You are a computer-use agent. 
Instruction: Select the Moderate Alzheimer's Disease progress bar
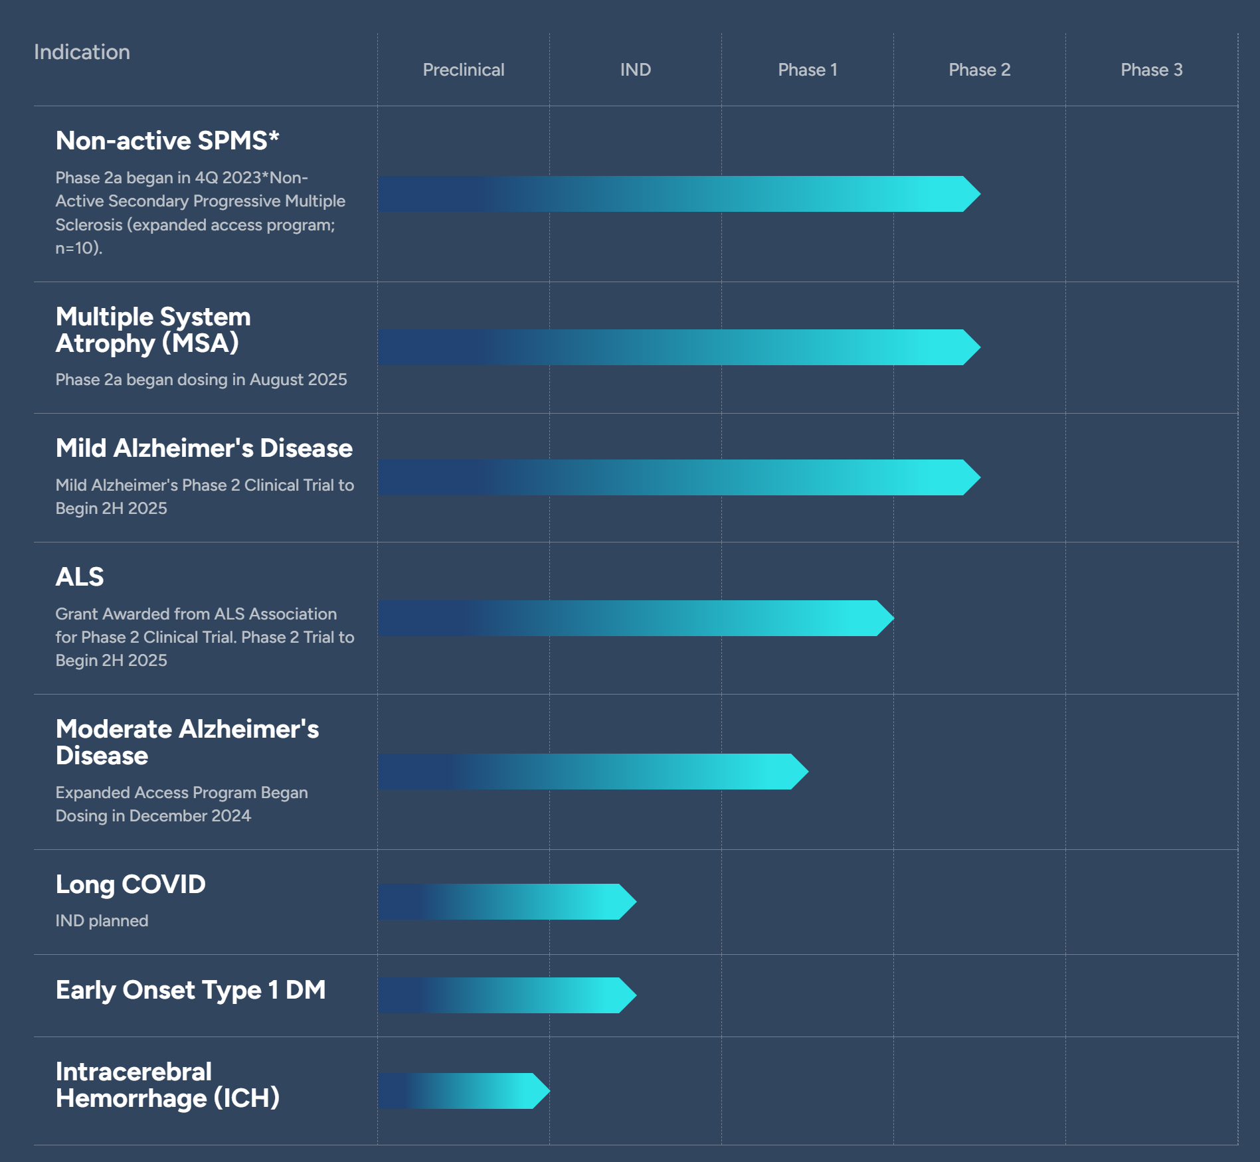(591, 772)
